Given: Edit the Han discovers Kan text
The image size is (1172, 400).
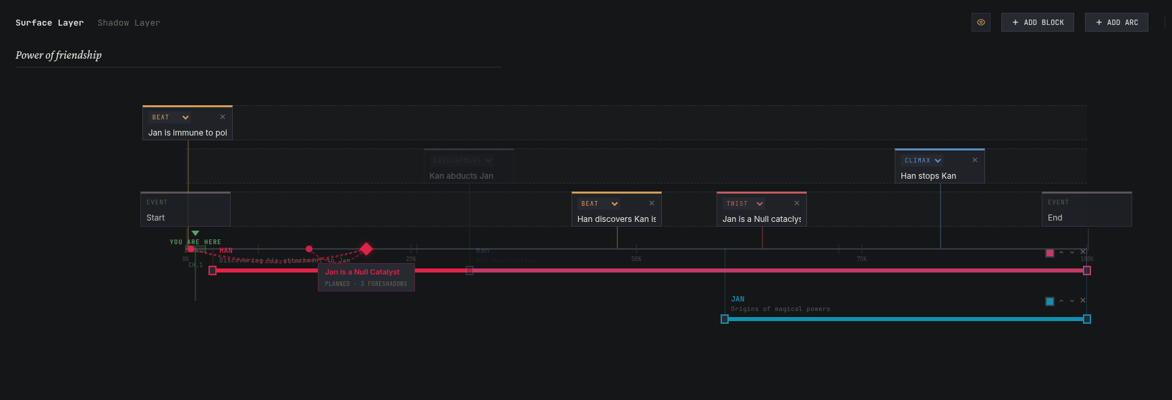Looking at the screenshot, I should (x=617, y=219).
